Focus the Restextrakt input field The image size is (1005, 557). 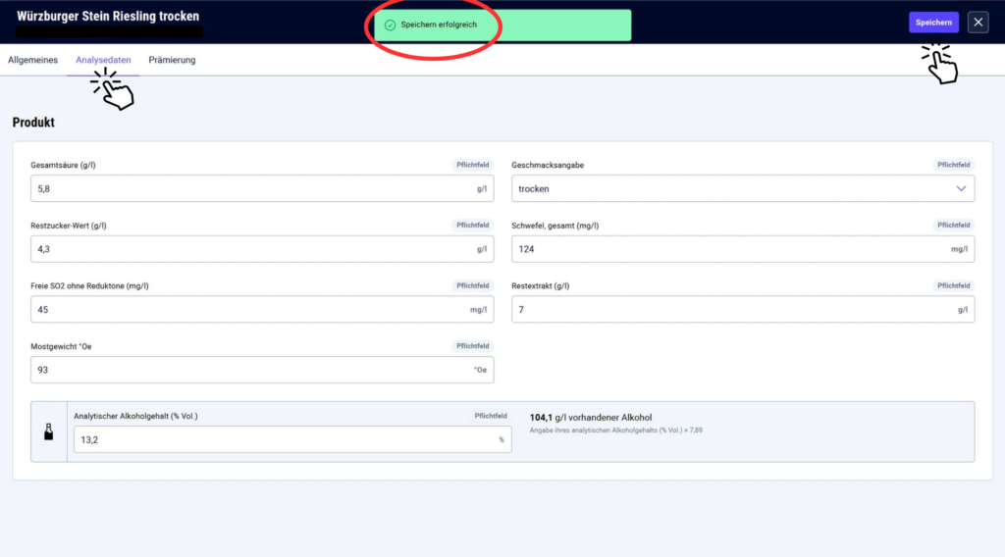(x=743, y=310)
